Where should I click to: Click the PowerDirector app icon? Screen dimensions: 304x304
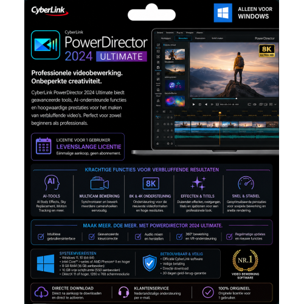coord(46,45)
